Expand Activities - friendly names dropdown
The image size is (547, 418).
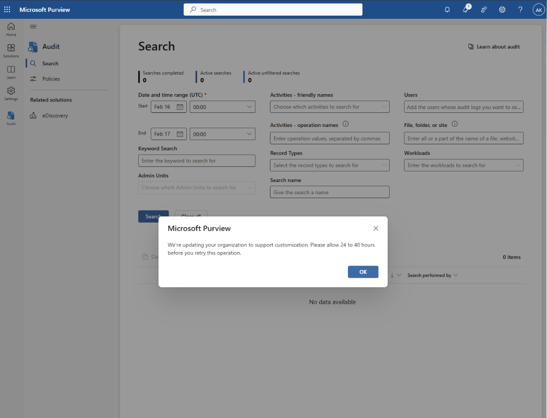tap(330, 107)
